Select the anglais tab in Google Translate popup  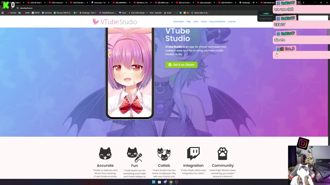[x=266, y=13]
